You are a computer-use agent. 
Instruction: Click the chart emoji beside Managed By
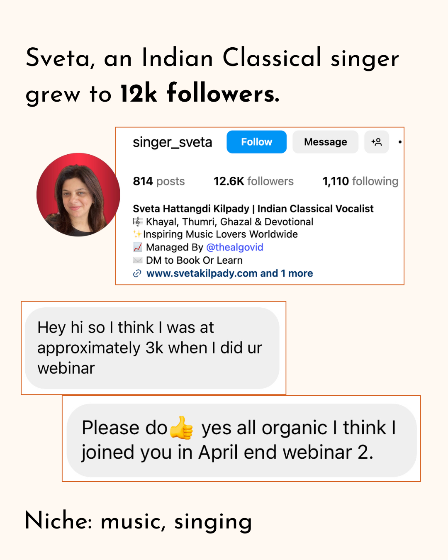(137, 247)
